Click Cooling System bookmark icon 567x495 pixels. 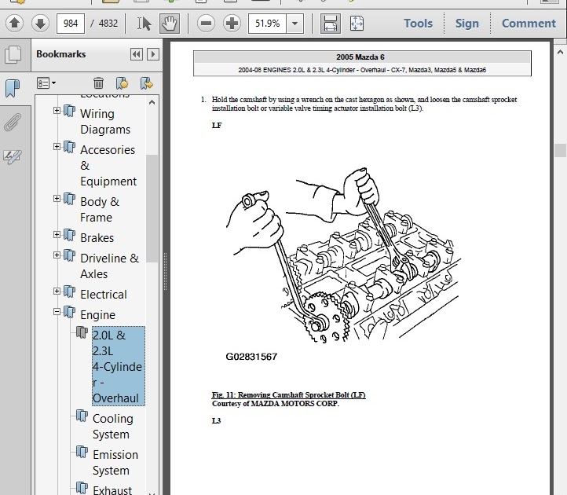[82, 416]
